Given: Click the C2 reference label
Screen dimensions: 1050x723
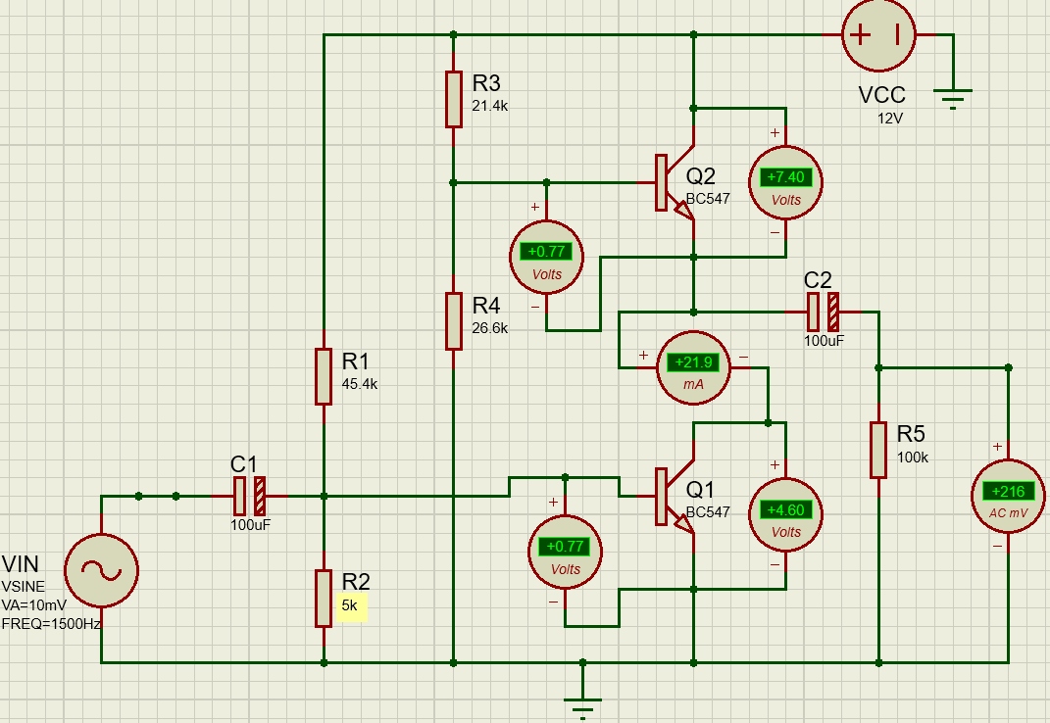Looking at the screenshot, I should [x=818, y=280].
